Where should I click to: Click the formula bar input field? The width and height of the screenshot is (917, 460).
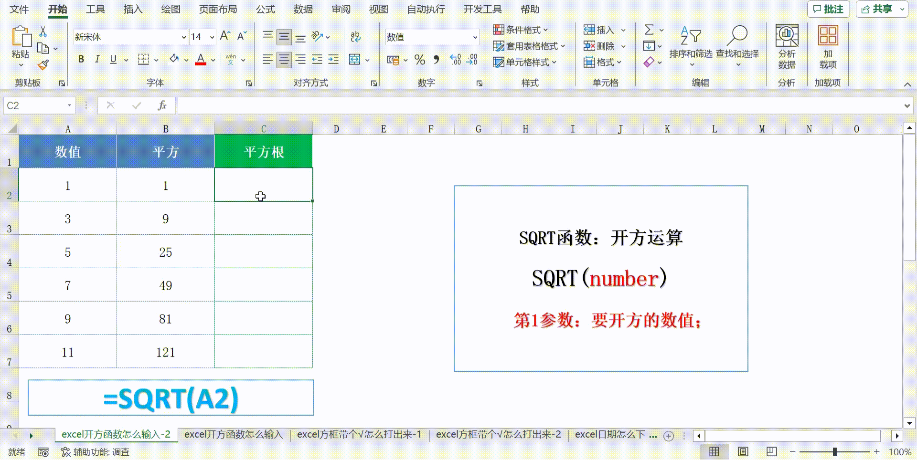tap(540, 105)
